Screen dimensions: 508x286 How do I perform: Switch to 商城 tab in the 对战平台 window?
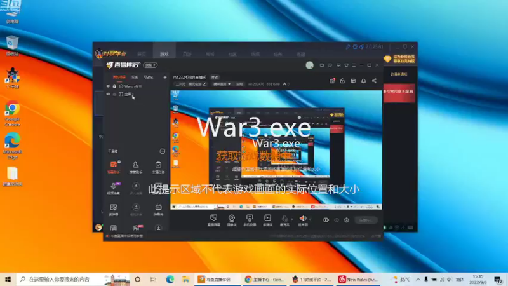pyautogui.click(x=210, y=54)
